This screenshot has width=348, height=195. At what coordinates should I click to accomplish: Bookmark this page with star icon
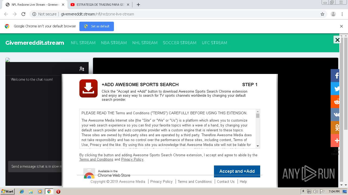pos(322,14)
